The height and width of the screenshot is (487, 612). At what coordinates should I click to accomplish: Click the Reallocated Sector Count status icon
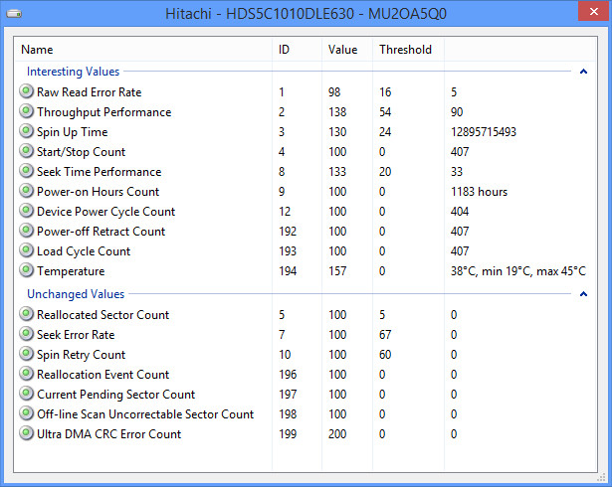[x=26, y=314]
